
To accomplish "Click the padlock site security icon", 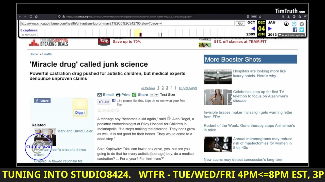I will 63,17.
